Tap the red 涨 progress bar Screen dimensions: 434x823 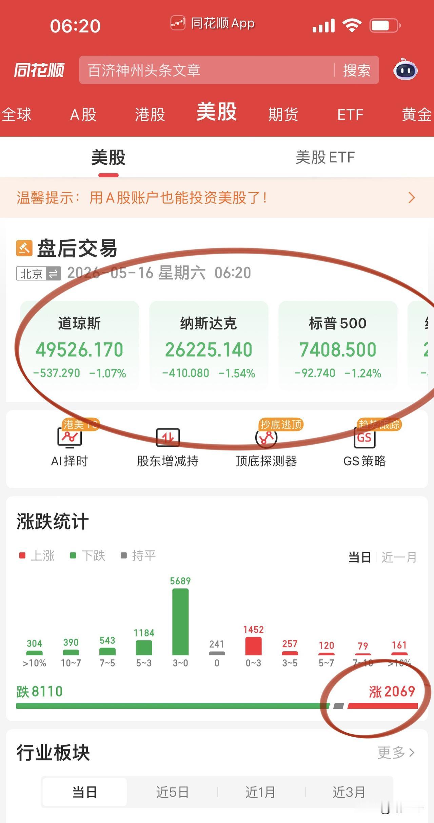point(382,706)
